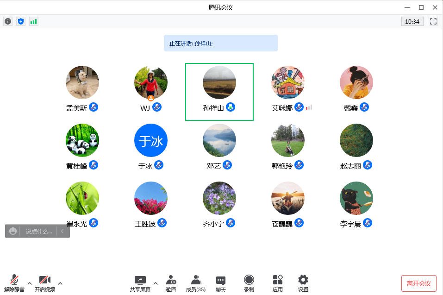
Task: Open the Invite (邀请) icon
Action: (x=171, y=283)
